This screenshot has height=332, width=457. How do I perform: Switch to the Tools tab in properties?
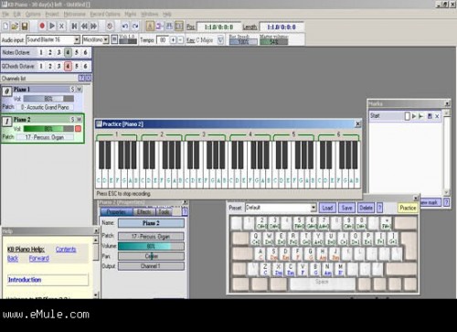(x=164, y=212)
